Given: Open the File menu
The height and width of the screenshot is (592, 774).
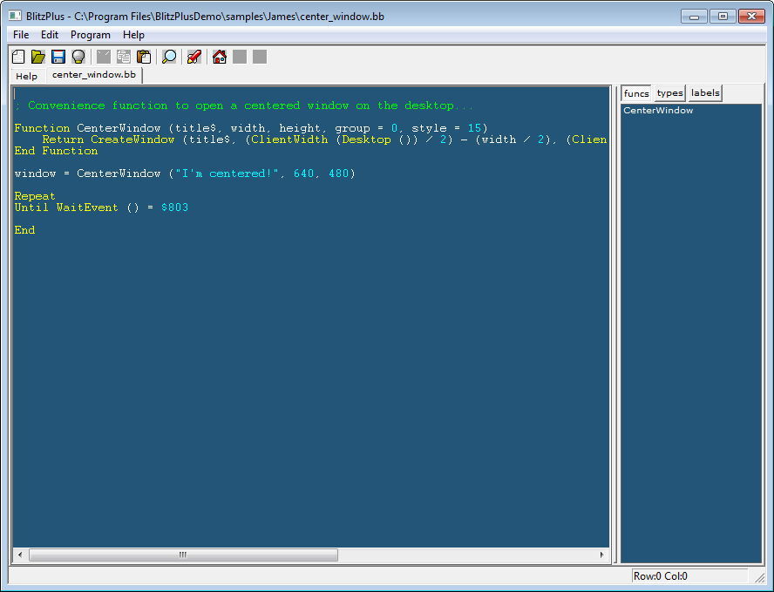Looking at the screenshot, I should tap(21, 35).
